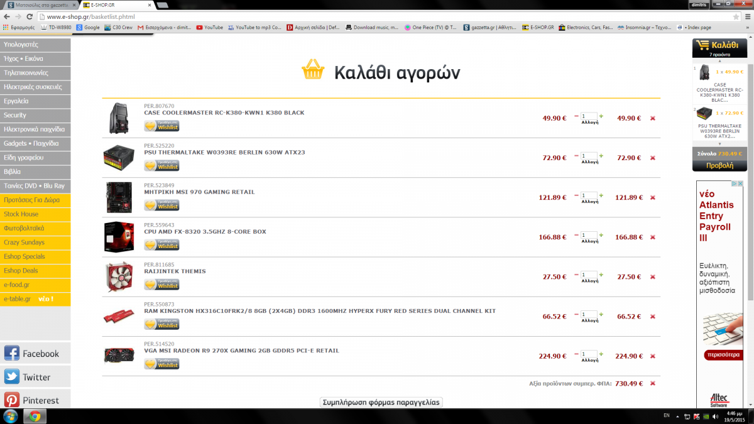The height and width of the screenshot is (424, 754).
Task: Click the Coolermaster K380 case thumbnail
Action: click(119, 118)
